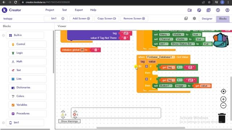Bookmark this page with the star icon

[x=209, y=2]
